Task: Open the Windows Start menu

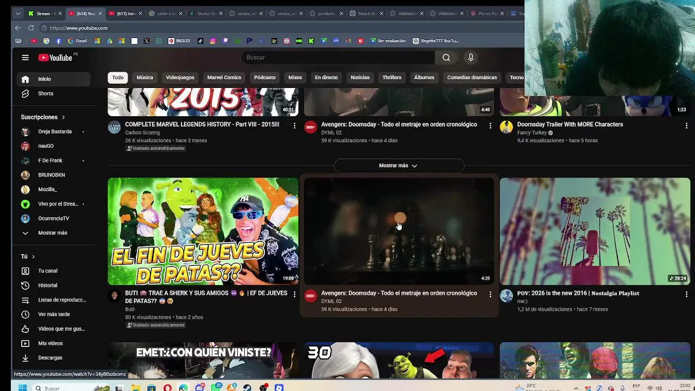Action: pyautogui.click(x=22, y=388)
